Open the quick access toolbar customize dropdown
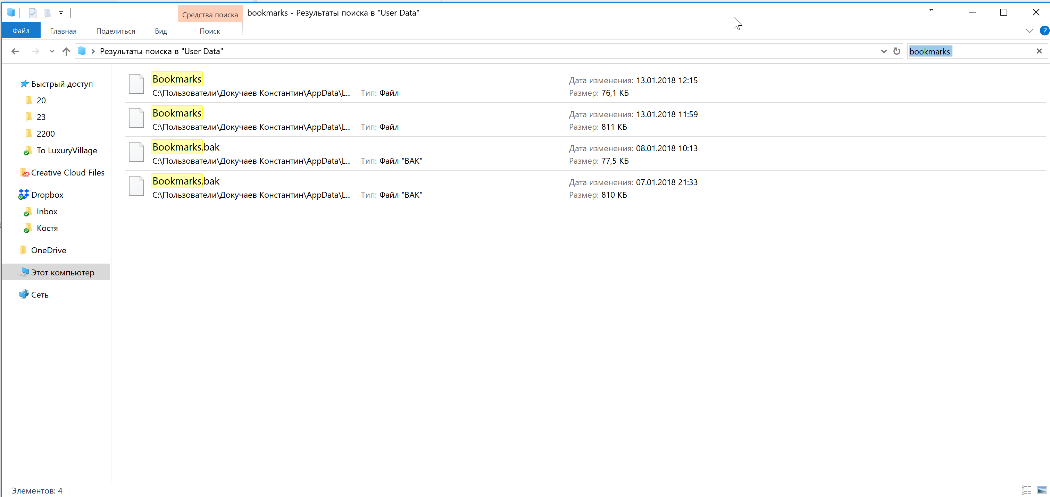Image resolution: width=1050 pixels, height=497 pixels. click(x=61, y=13)
